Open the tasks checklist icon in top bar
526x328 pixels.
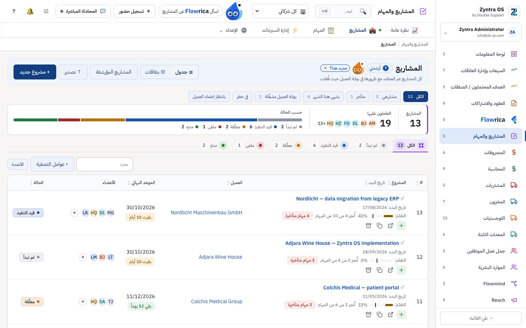point(46,11)
